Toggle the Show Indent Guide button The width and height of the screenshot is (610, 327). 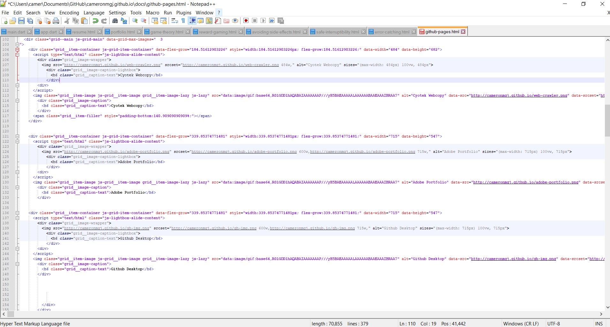coord(192,21)
